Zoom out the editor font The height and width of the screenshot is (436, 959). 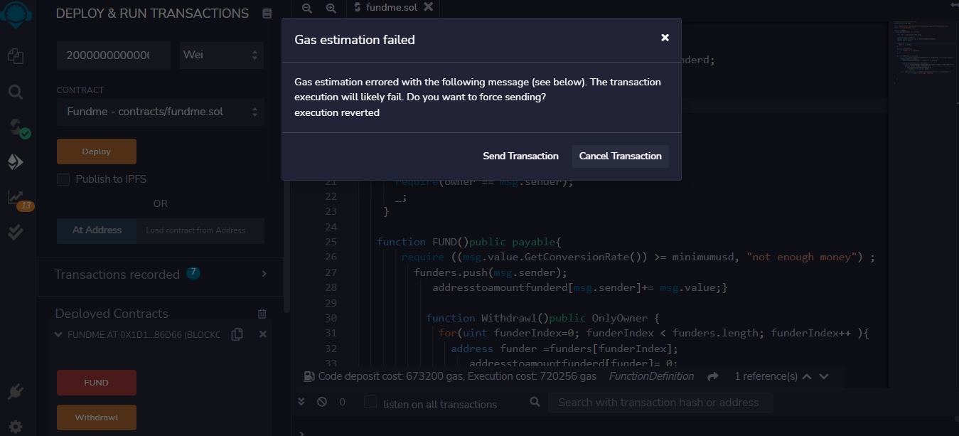[x=307, y=7]
